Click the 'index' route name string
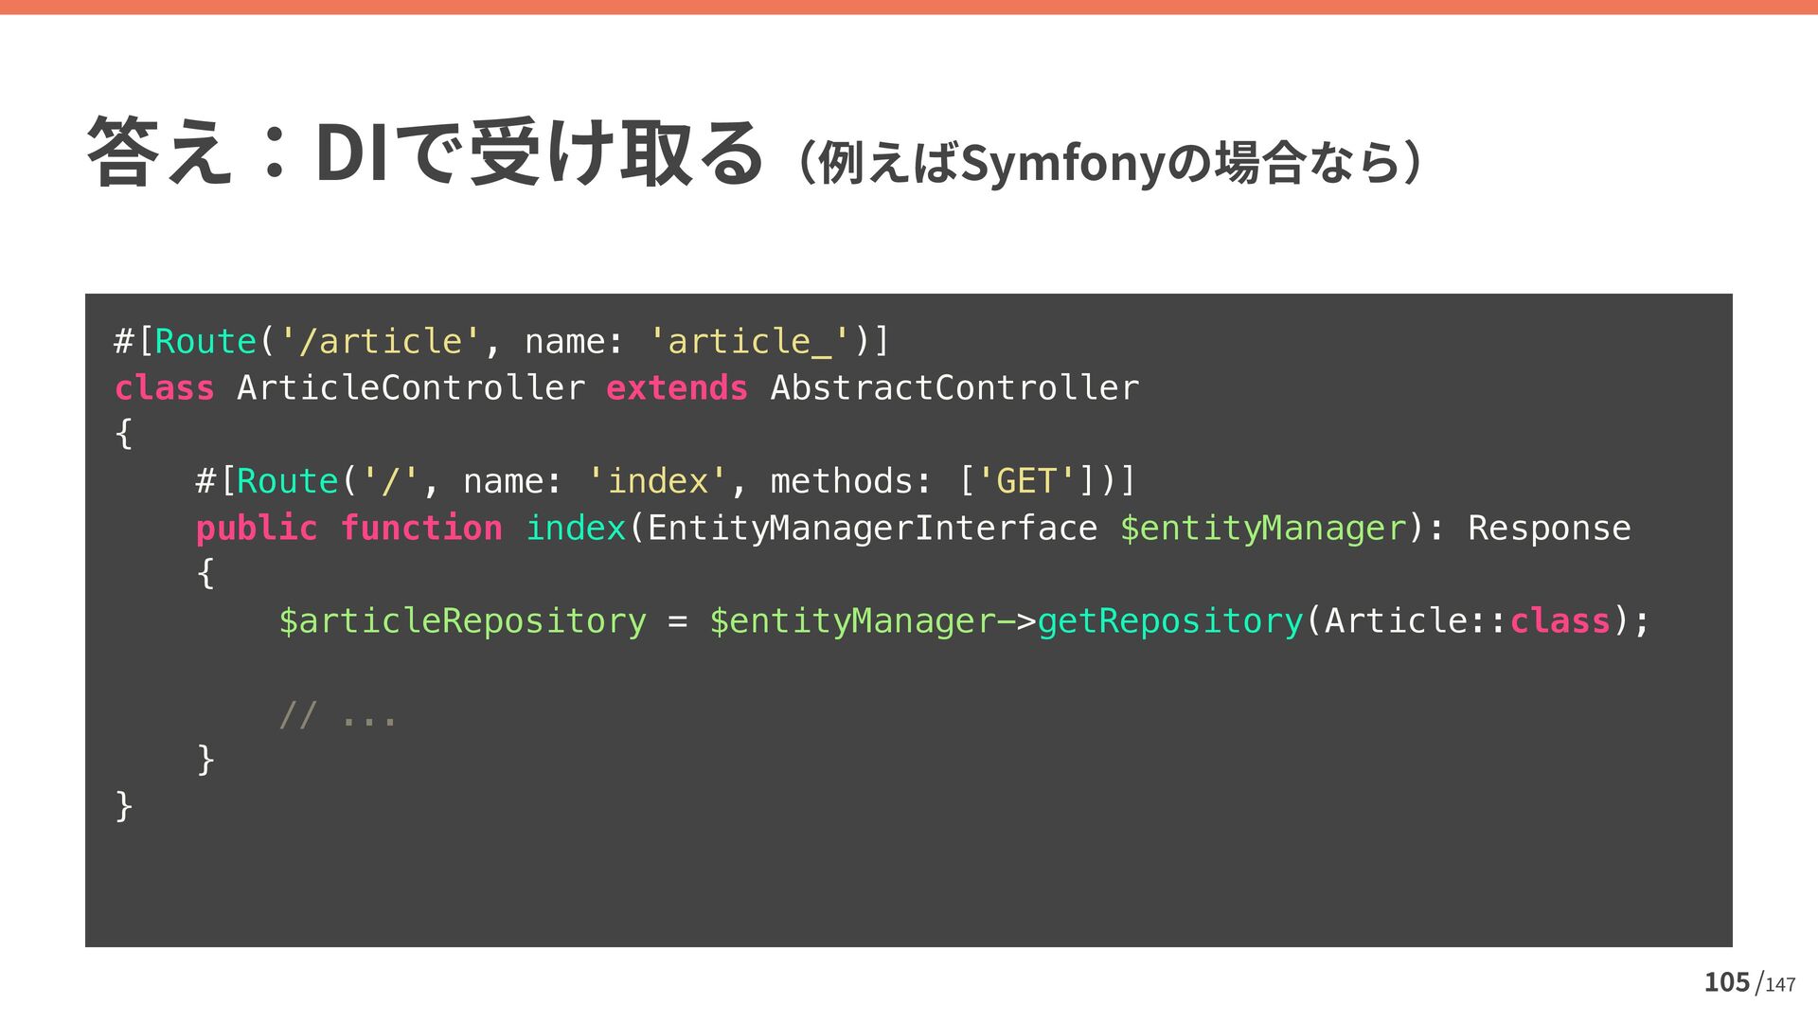1818x1023 pixels. (656, 481)
